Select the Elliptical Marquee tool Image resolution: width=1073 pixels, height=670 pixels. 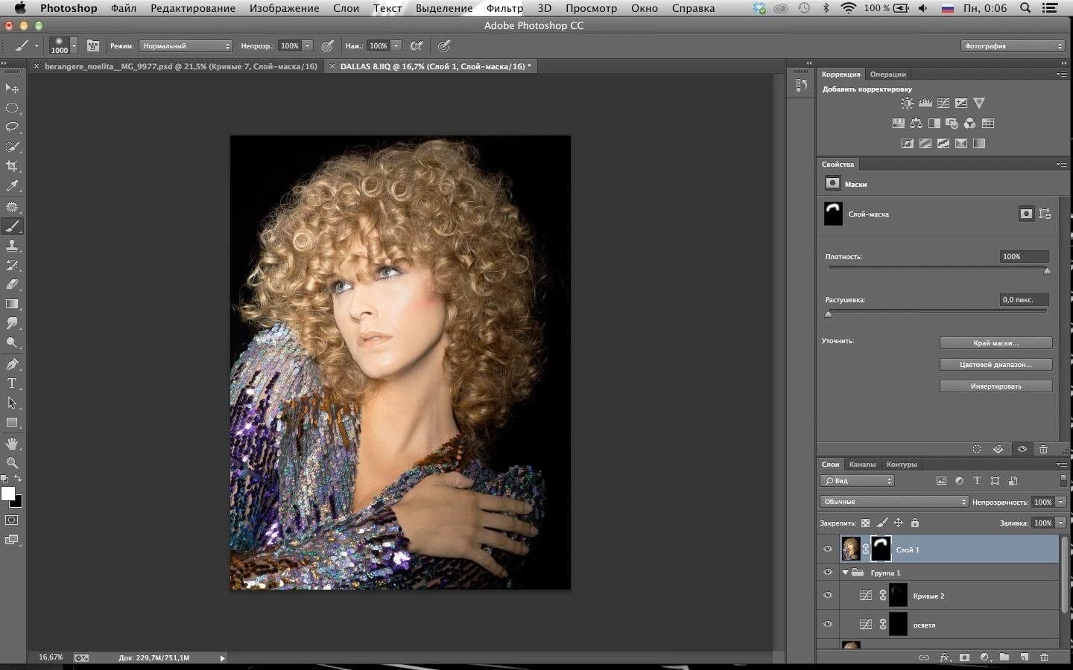[12, 108]
